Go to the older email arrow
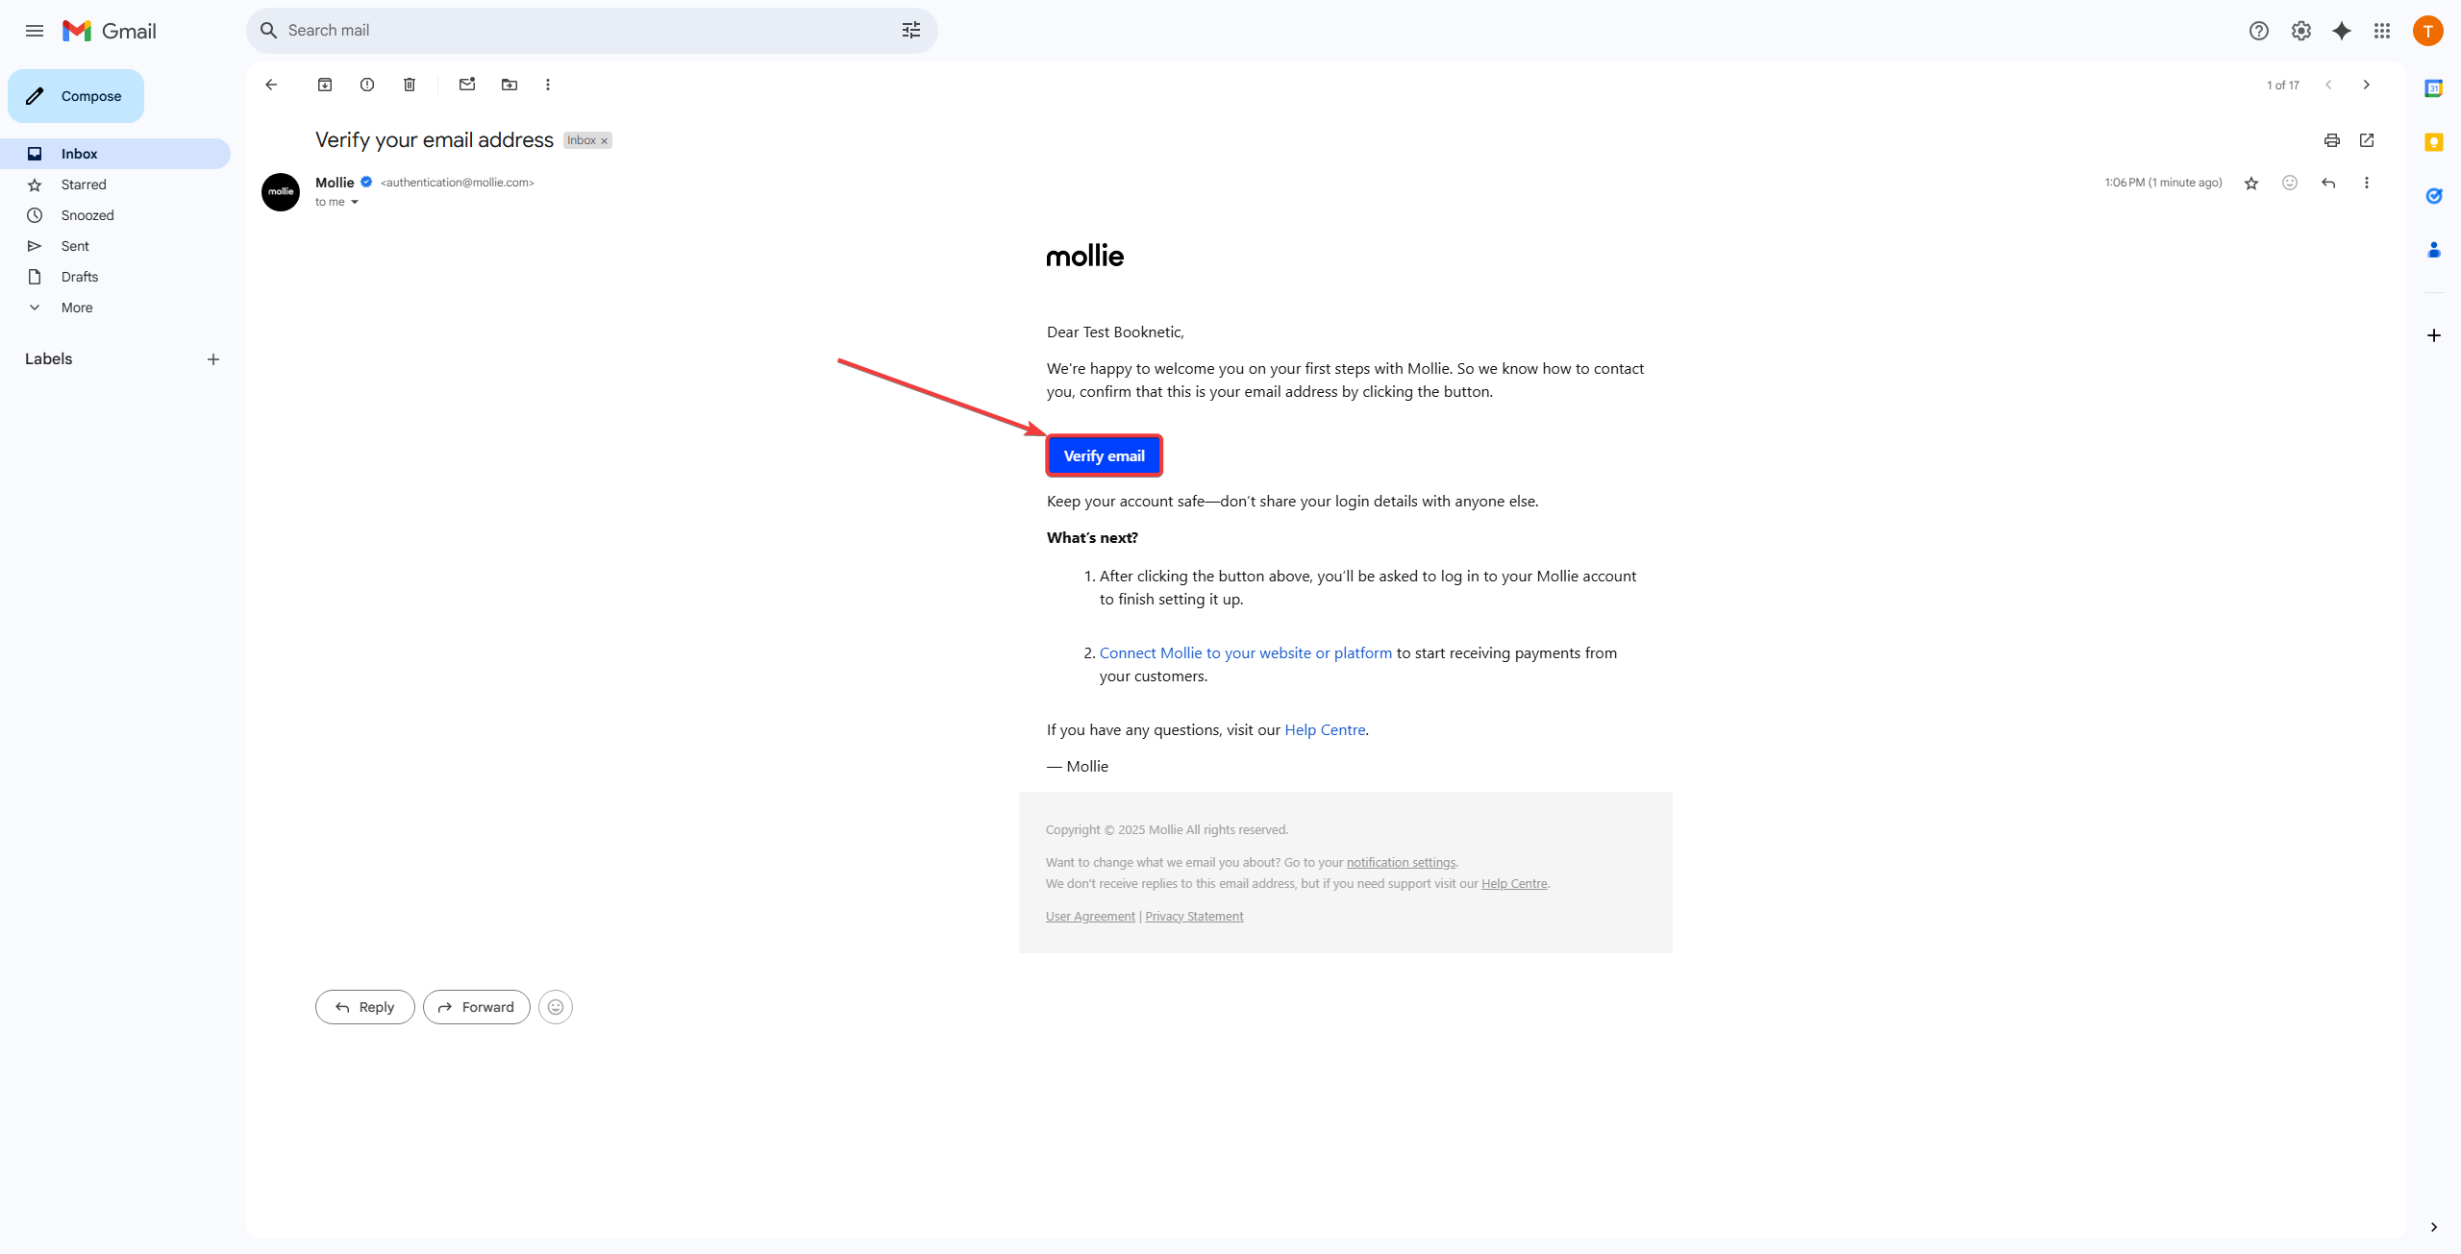Viewport: 2461px width, 1254px height. coord(2367,85)
